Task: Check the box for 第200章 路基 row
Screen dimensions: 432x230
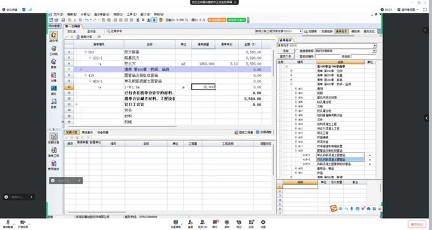Action: click(280, 75)
